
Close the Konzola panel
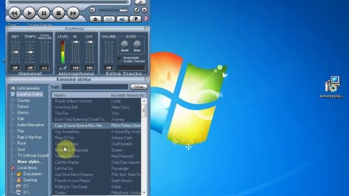146,28
